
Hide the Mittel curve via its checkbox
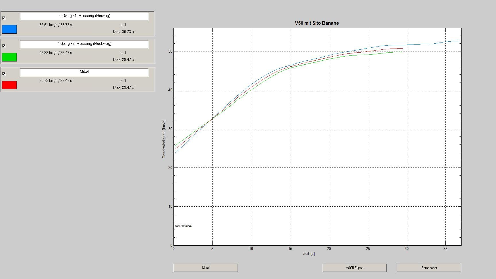[4, 74]
